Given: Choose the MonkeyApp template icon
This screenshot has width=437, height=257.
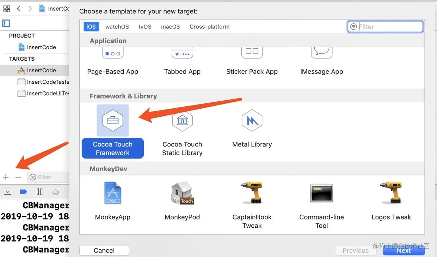Looking at the screenshot, I should tap(113, 193).
